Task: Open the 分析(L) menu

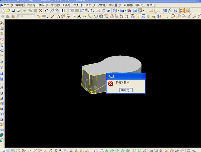Action: [x=102, y=5]
